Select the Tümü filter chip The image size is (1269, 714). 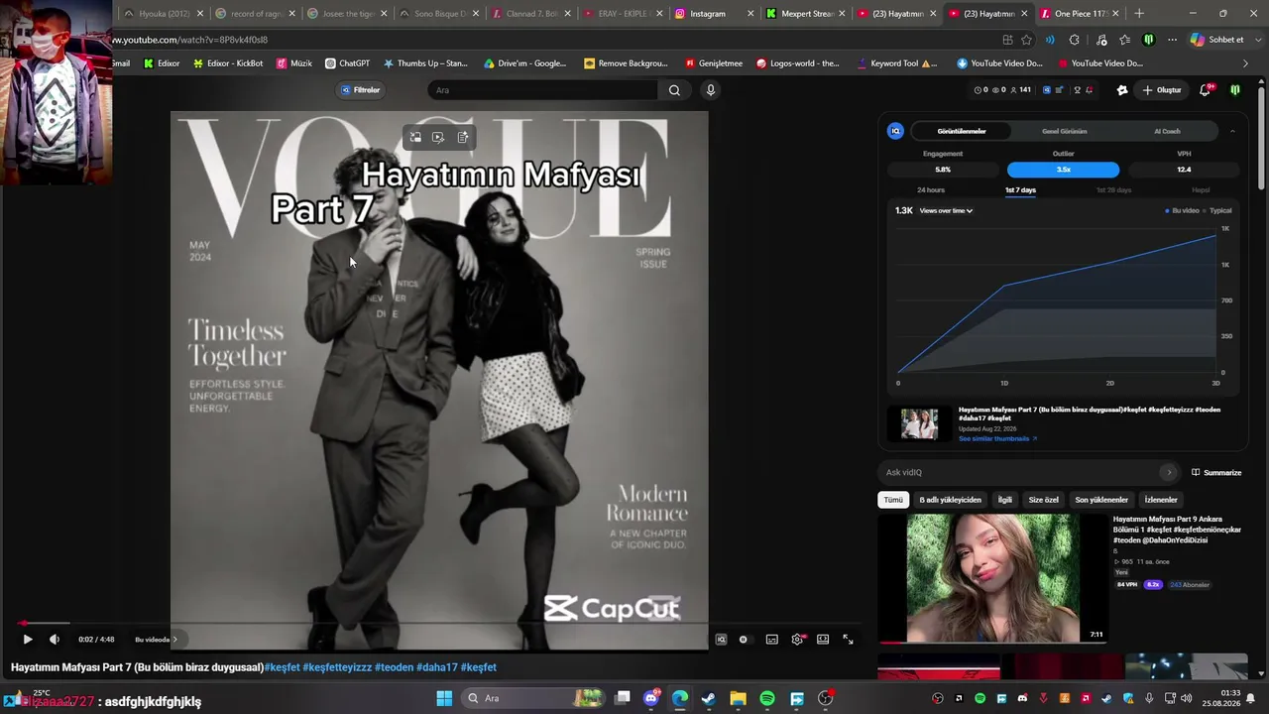893,500
